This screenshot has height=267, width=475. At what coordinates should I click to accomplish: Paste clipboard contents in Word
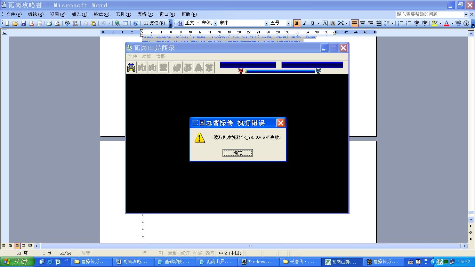tap(93, 23)
